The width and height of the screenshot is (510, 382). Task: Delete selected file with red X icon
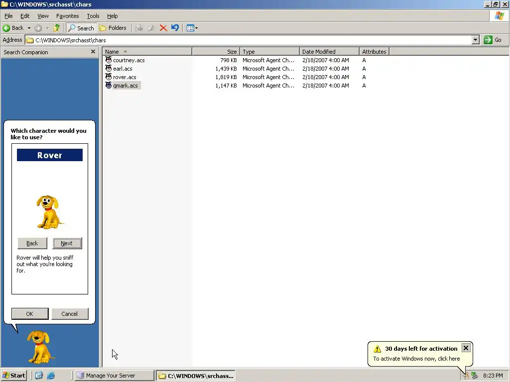pos(163,28)
